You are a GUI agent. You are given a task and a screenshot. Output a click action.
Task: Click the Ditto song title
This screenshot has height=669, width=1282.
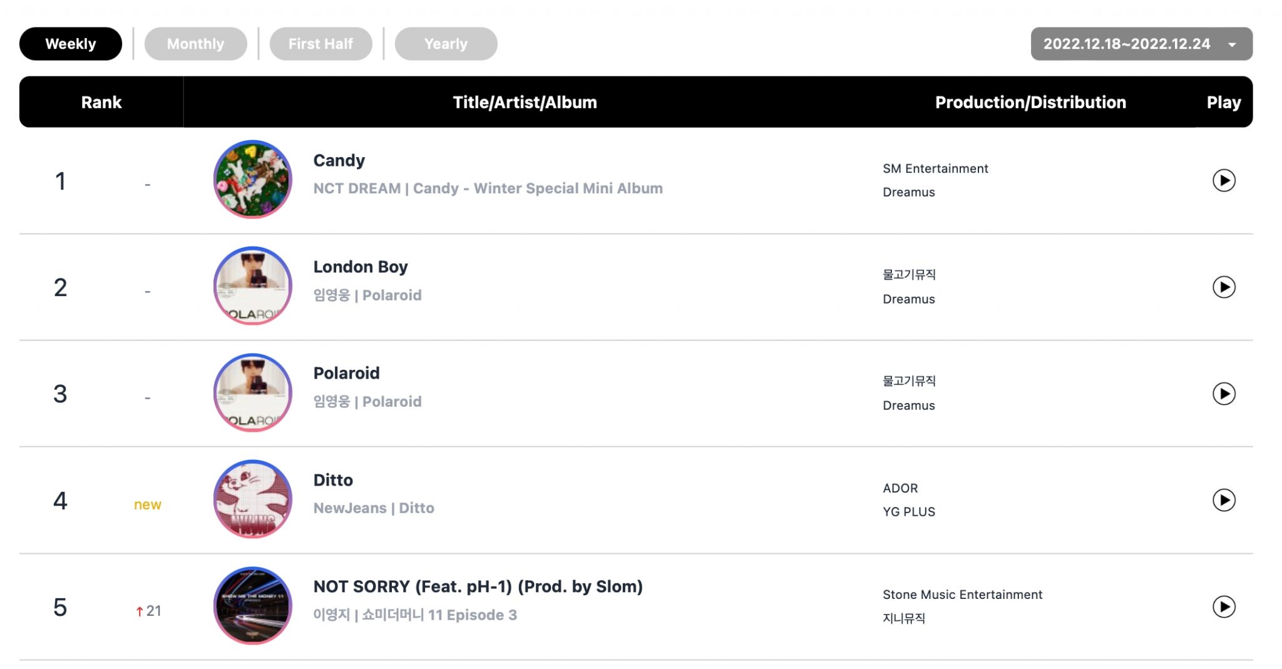click(x=333, y=480)
